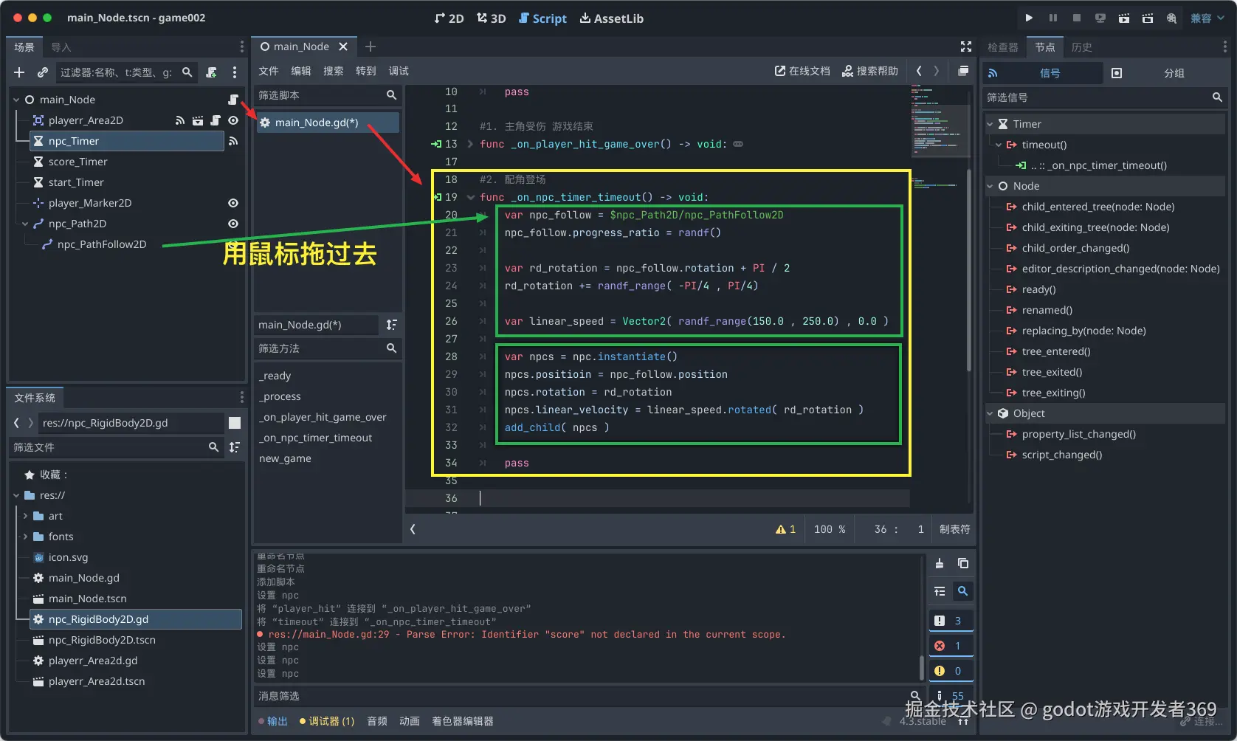The height and width of the screenshot is (741, 1237).
Task: Open the 文件 script menu
Action: tap(269, 71)
